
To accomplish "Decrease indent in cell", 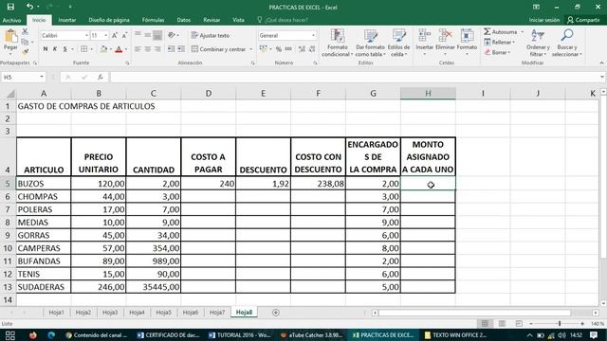I will 171,49.
